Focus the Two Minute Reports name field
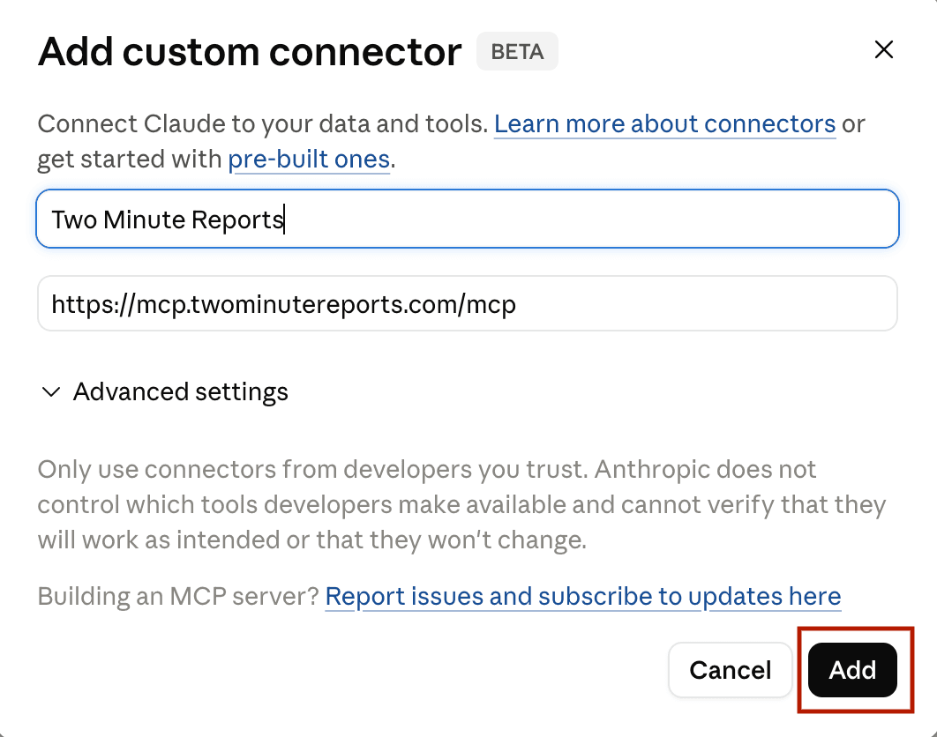Screen dimensions: 937x737 (x=468, y=219)
